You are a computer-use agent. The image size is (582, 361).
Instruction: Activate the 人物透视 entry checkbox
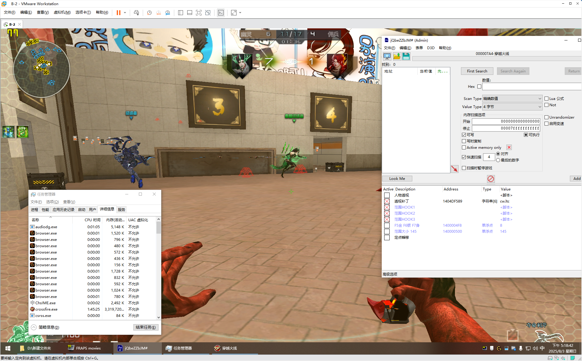(x=387, y=195)
